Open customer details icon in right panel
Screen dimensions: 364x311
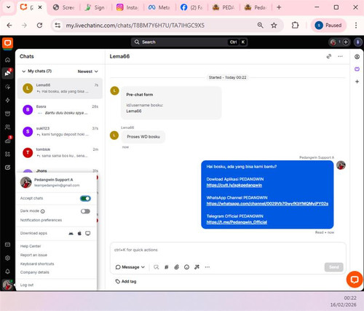(357, 57)
